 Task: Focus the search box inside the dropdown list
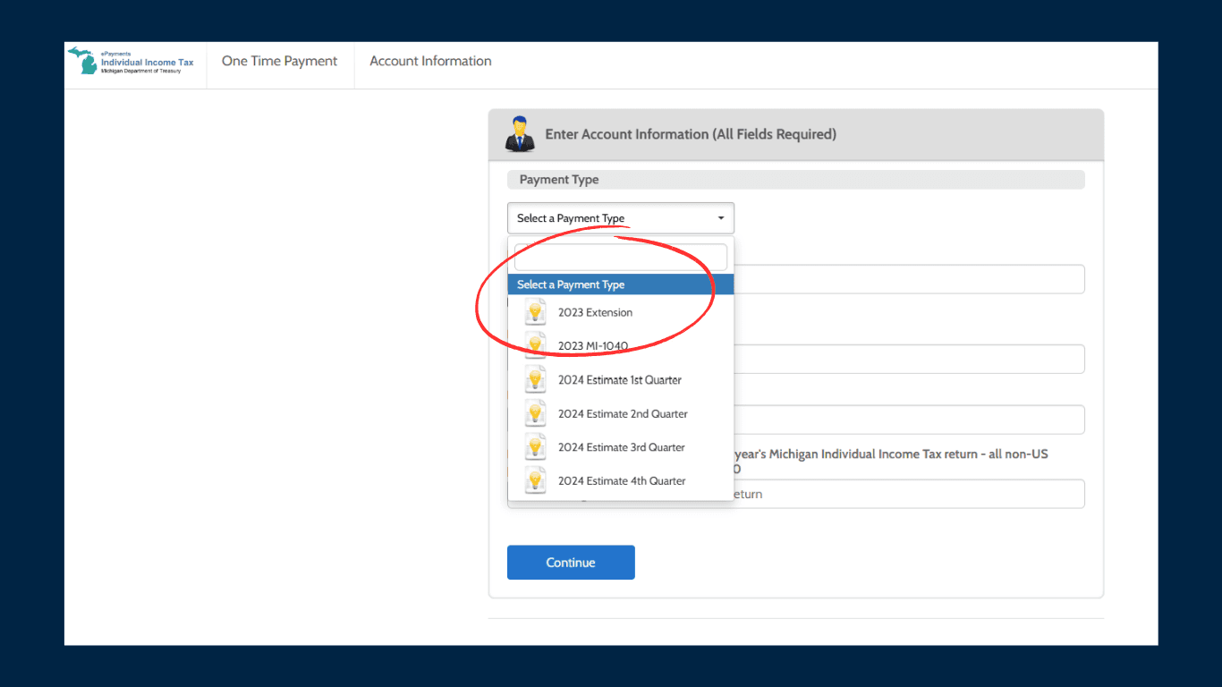click(620, 258)
